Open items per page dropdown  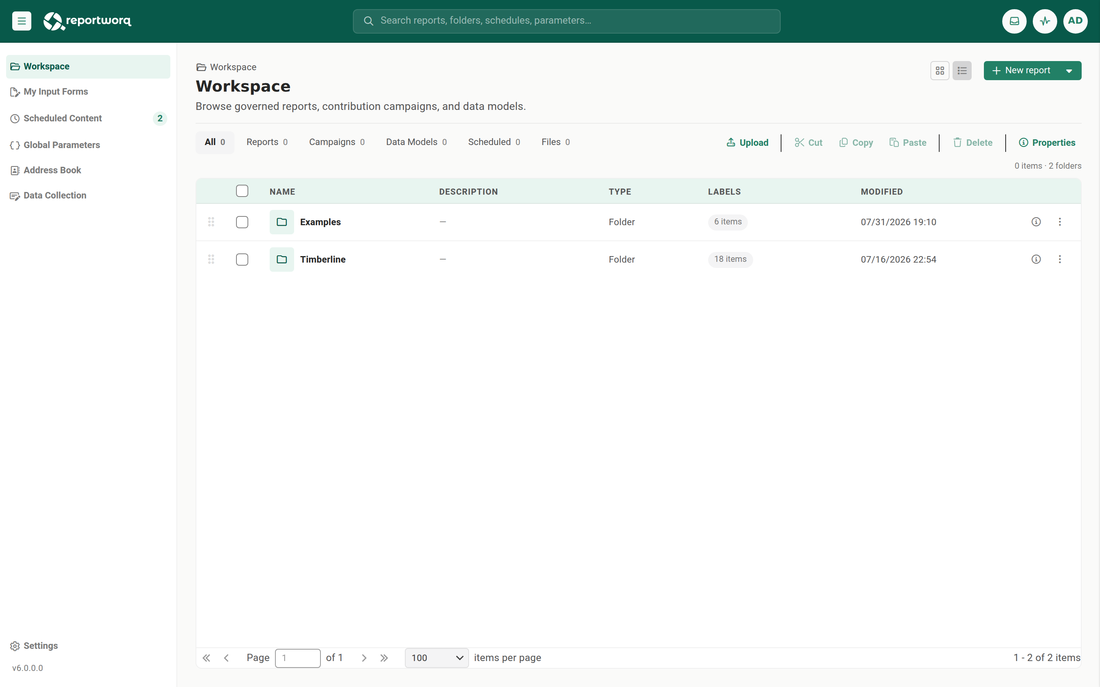[x=436, y=658]
